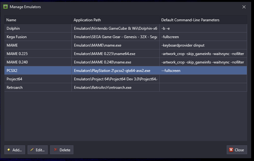Click MAME 0.240's -artwork_crop parameters cell

pos(203,62)
